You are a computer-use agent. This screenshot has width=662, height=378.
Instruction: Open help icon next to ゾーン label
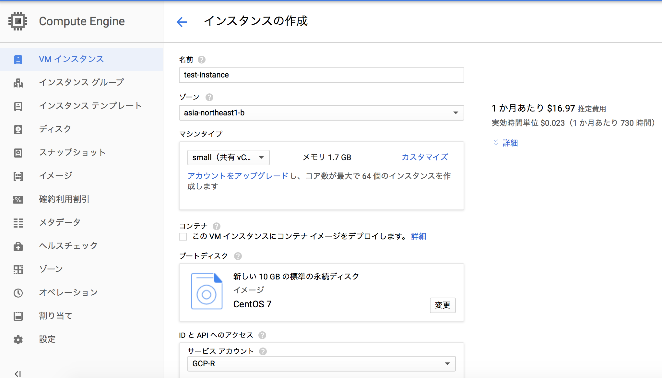click(209, 97)
